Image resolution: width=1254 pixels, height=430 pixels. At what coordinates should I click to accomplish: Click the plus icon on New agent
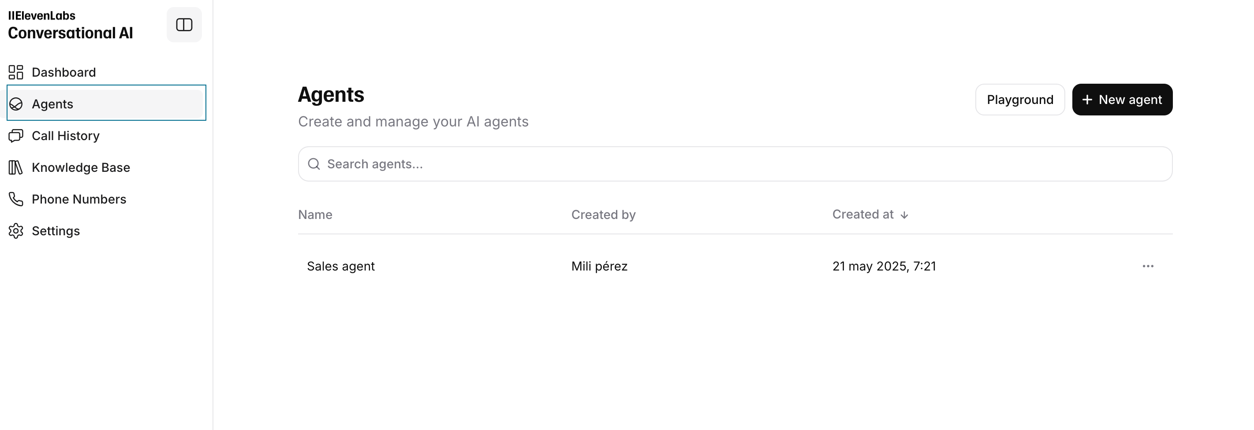pos(1087,99)
